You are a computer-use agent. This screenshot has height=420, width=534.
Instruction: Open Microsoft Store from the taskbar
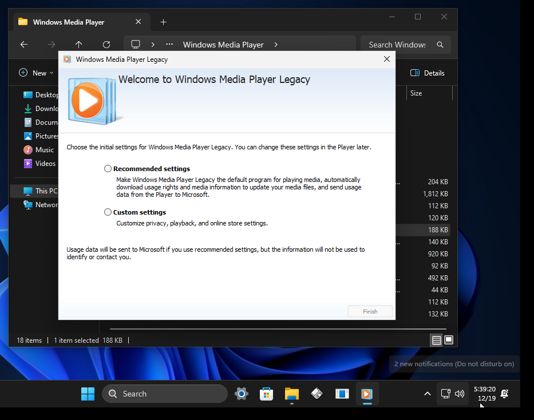coord(266,394)
